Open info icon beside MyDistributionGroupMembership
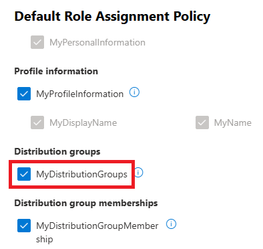 [171, 224]
